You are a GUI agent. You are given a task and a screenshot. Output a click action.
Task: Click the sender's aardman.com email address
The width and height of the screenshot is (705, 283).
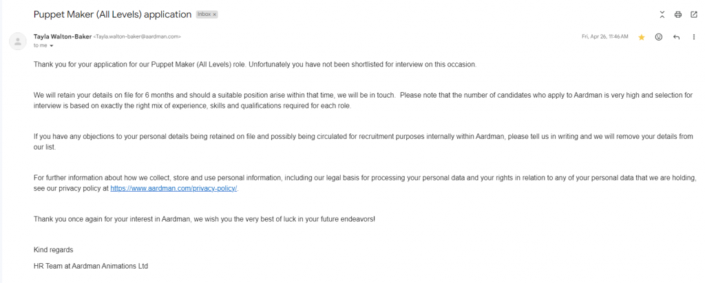pyautogui.click(x=137, y=37)
